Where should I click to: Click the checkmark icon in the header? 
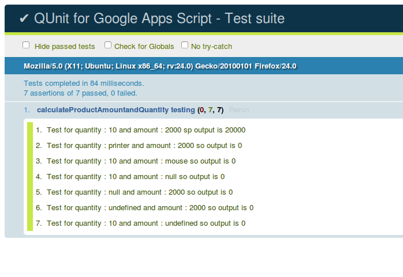[x=24, y=18]
